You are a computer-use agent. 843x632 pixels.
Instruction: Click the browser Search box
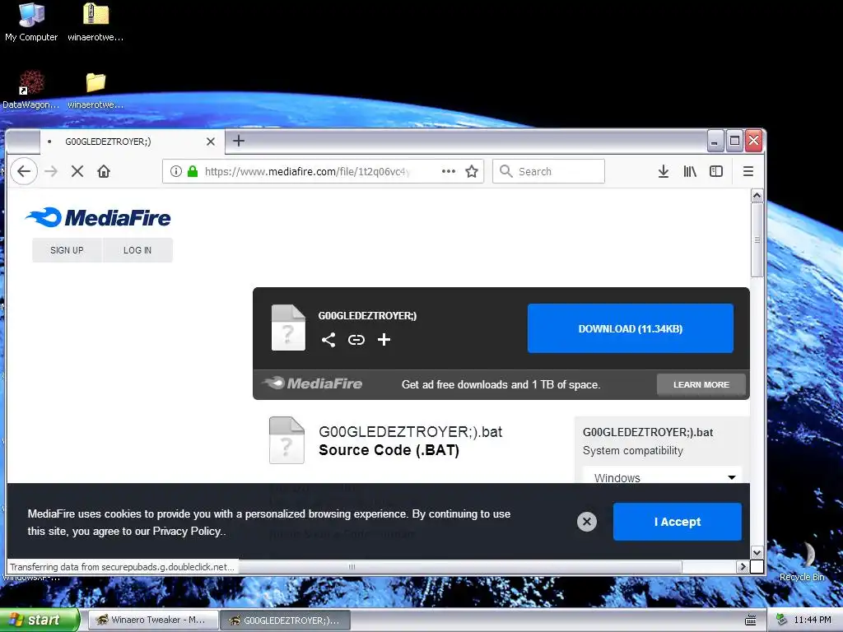click(x=548, y=171)
